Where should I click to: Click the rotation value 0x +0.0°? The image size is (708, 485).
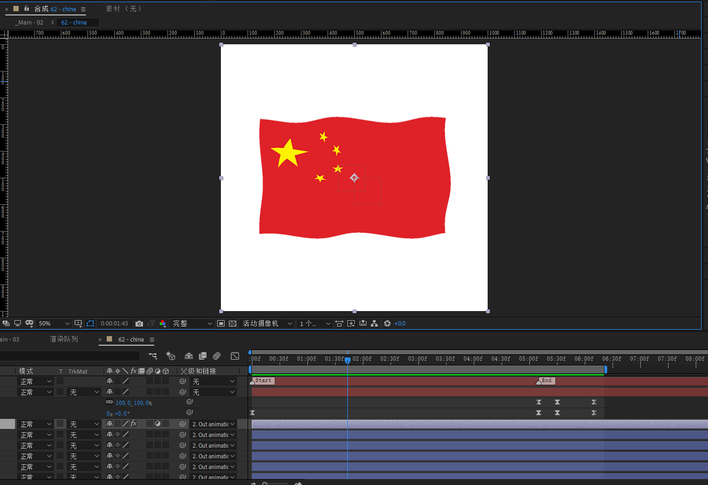tap(118, 414)
